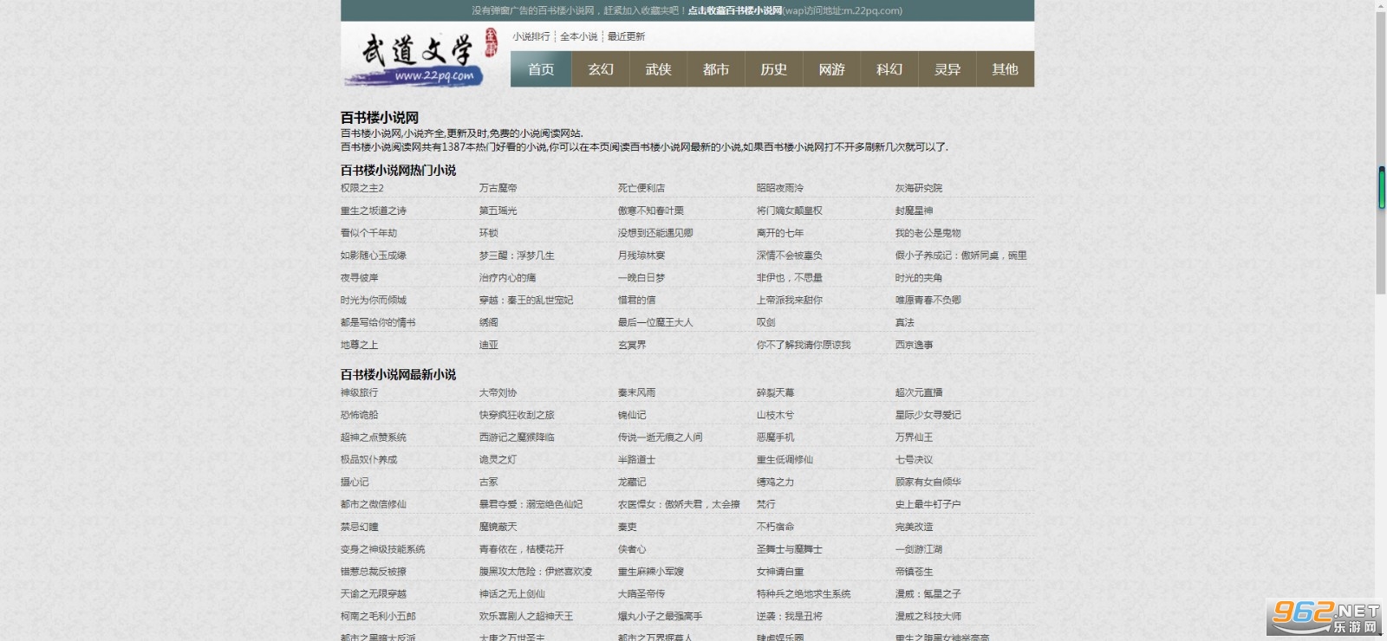Open the novel 史上最牛钉子户

[x=928, y=504]
